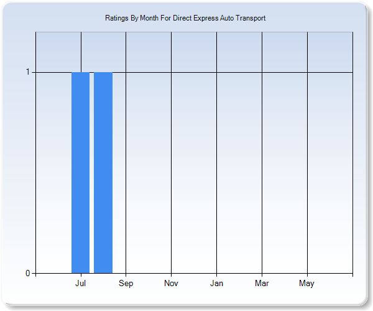Click the 'Nov' axis label
This screenshot has width=373, height=311.
(x=171, y=283)
